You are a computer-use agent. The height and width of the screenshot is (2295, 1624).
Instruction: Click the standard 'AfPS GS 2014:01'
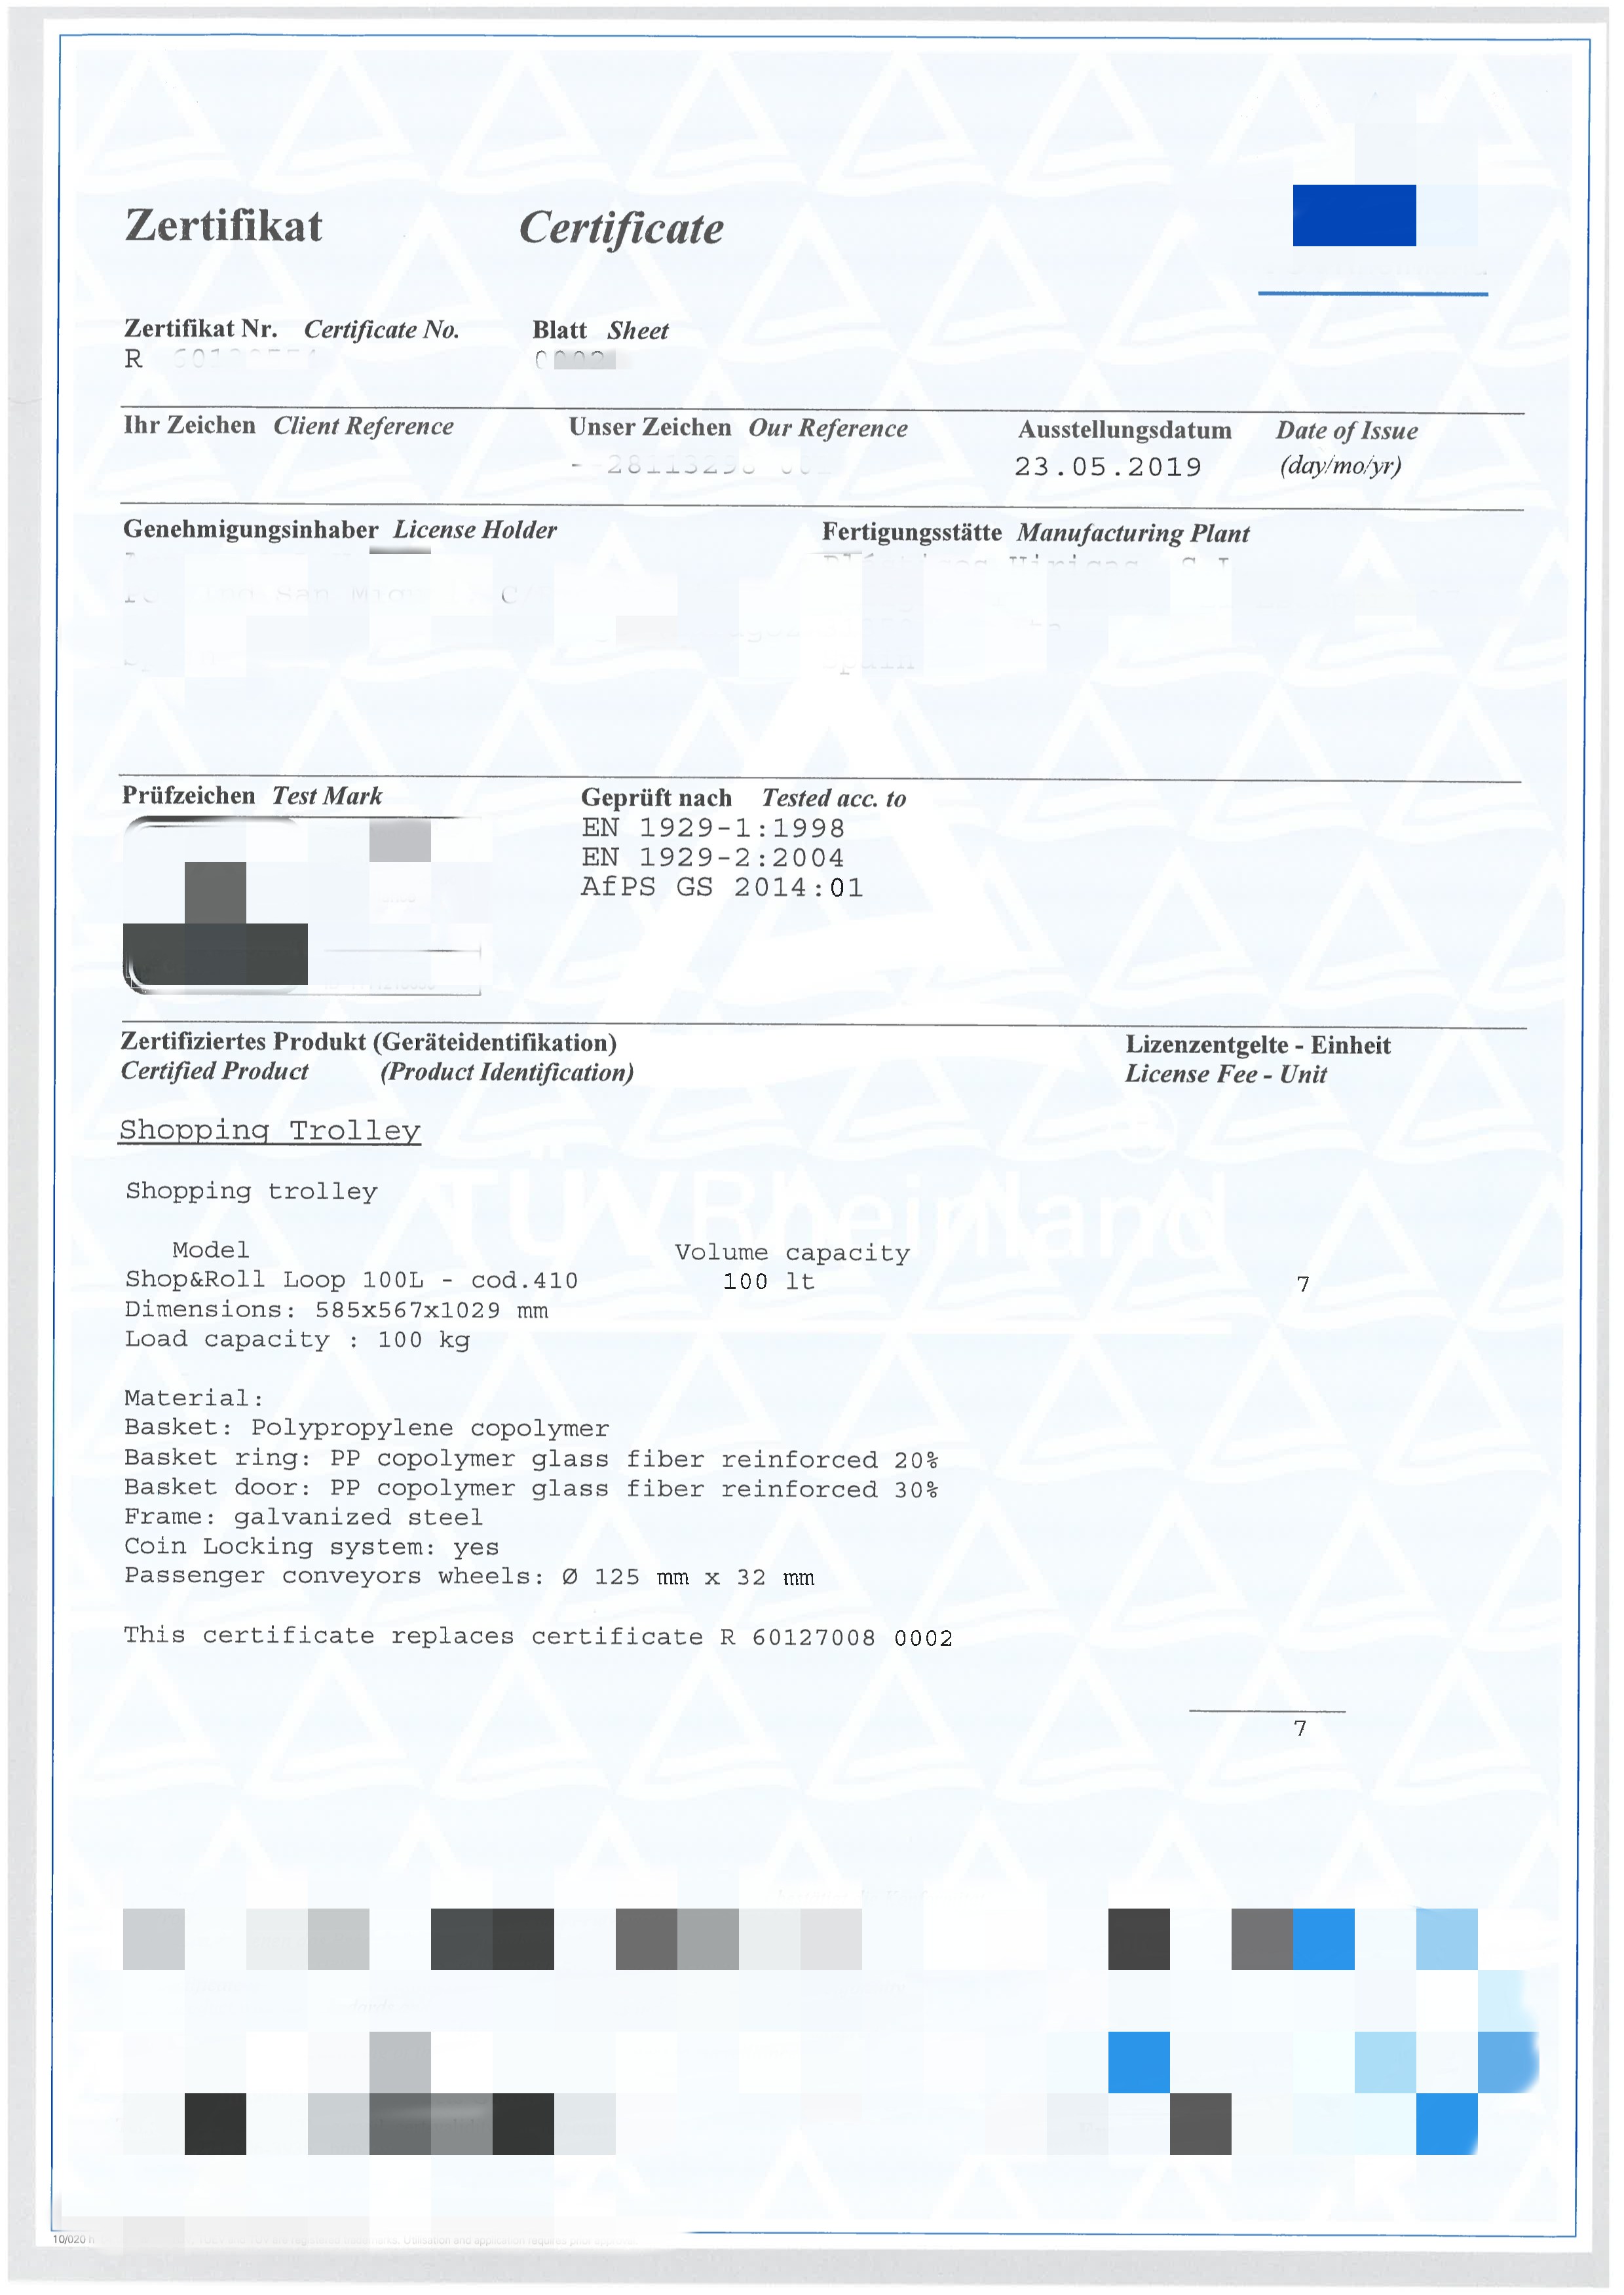click(722, 887)
